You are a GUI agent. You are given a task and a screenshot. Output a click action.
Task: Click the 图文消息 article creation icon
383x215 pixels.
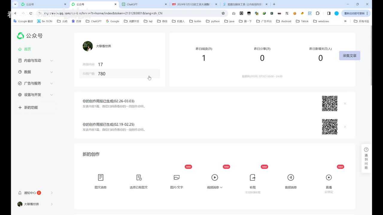101,177
